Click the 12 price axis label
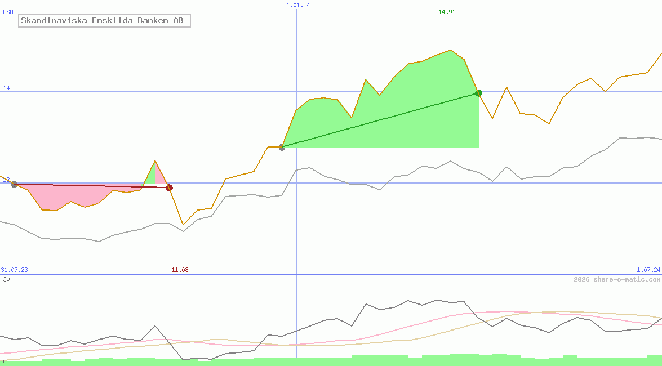Viewport: 662px width, 366px height. pos(6,180)
